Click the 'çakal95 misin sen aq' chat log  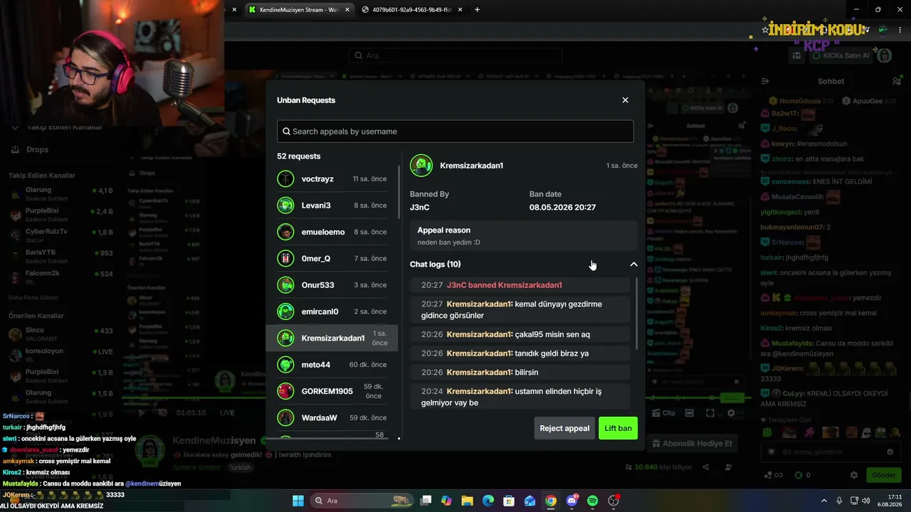(x=520, y=334)
